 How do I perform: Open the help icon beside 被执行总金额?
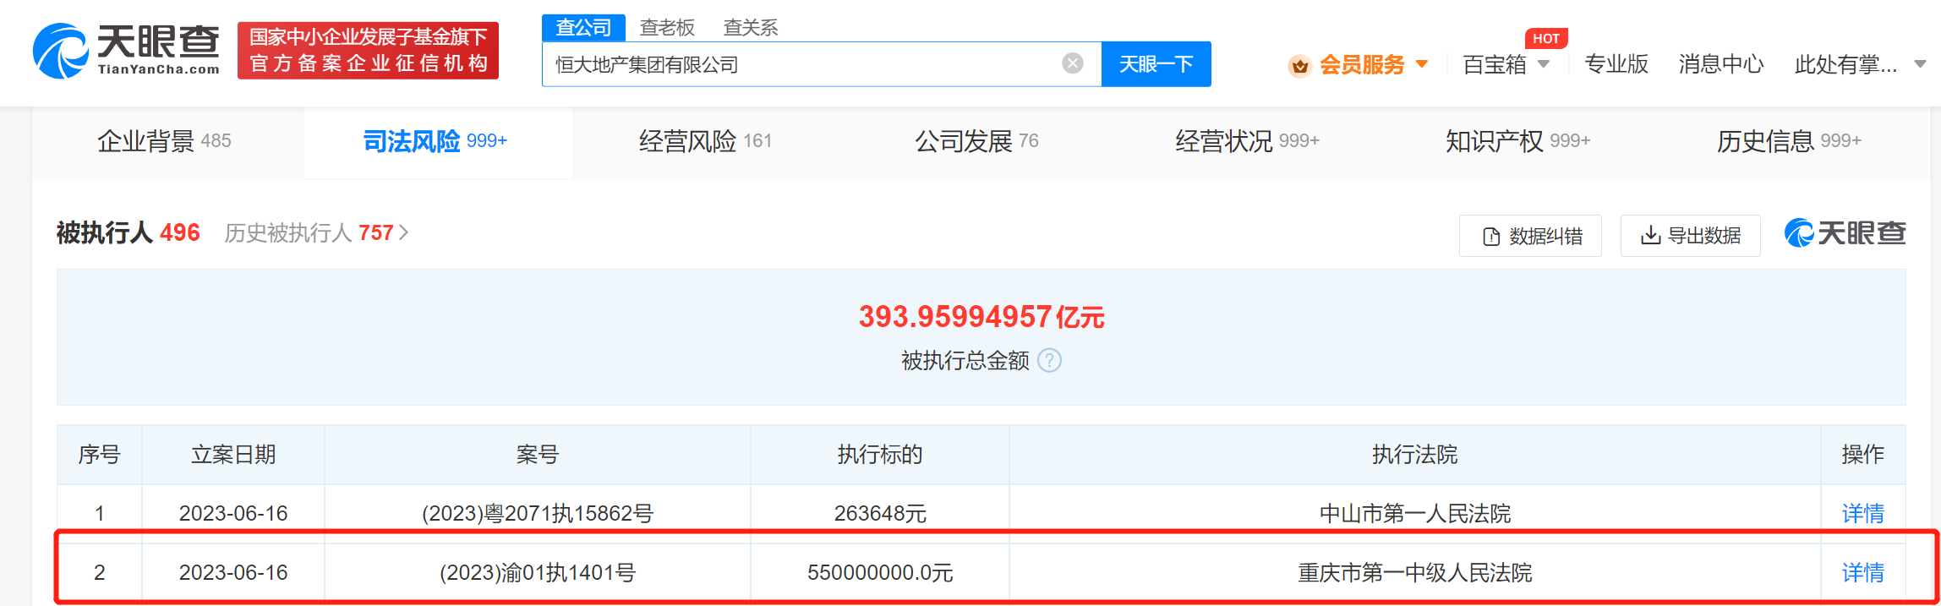tap(1049, 361)
